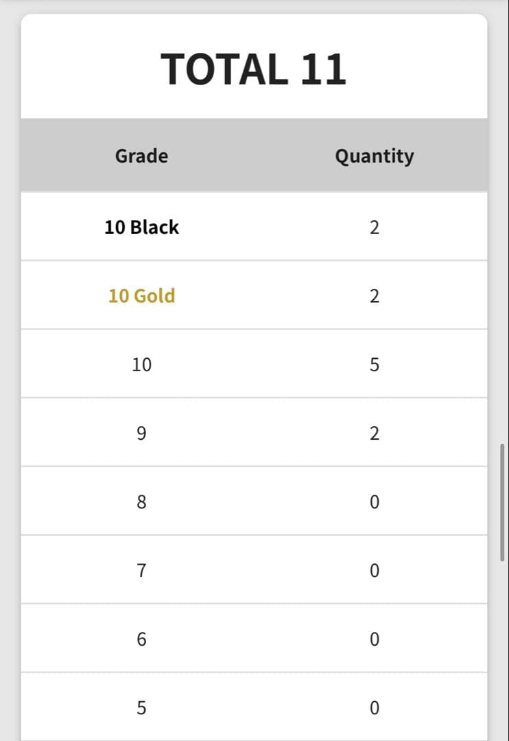
Task: Select the quantity in the grade 8 row
Action: 374,502
